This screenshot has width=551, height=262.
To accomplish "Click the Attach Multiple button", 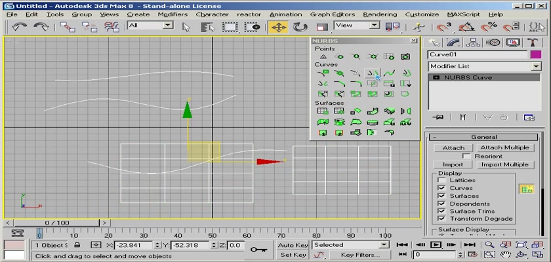I will pos(505,147).
